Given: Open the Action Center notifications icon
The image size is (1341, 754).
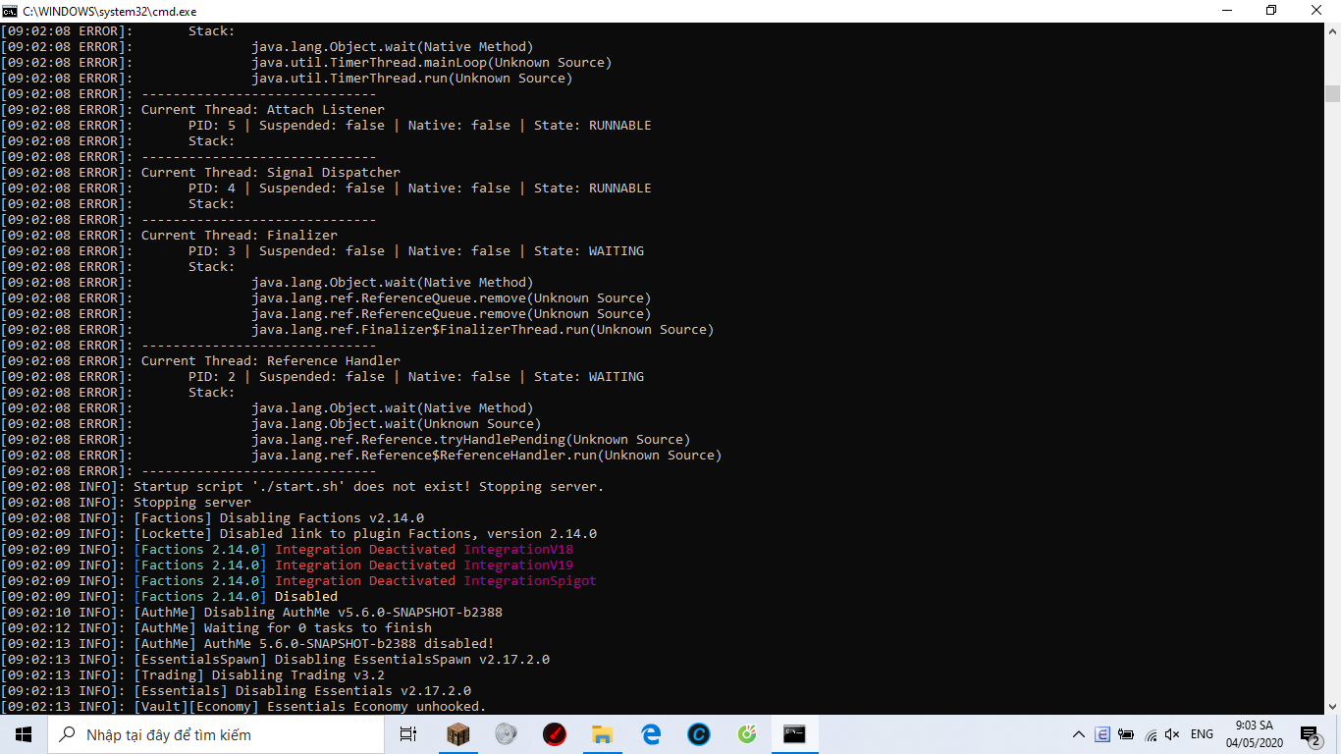Looking at the screenshot, I should point(1310,734).
